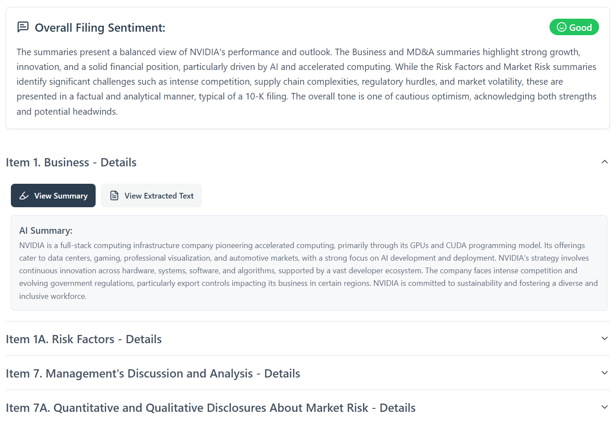
Task: Click the smiley face icon in the Good badge
Action: (561, 27)
